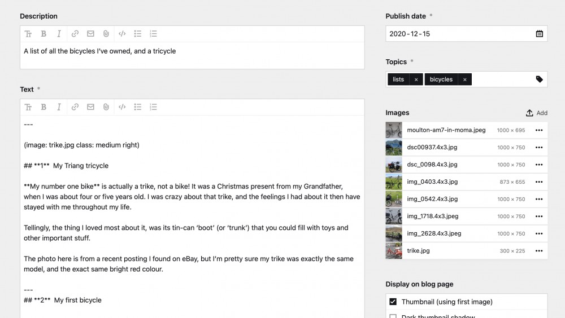This screenshot has width=565, height=318.
Task: Click attachment paperclip in Text toolbar
Action: click(x=106, y=107)
